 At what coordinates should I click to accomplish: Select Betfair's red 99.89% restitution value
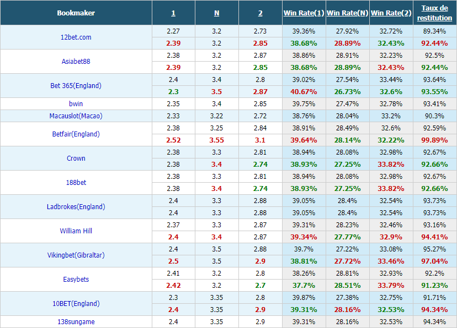point(434,140)
